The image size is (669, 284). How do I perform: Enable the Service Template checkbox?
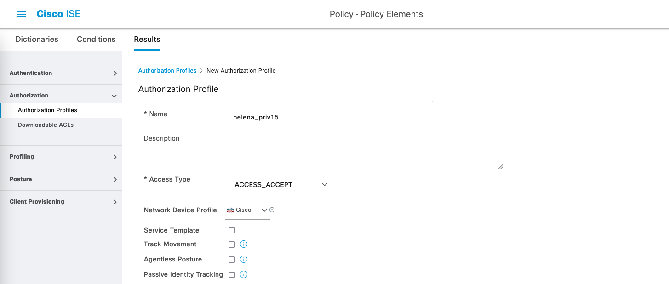pos(232,230)
